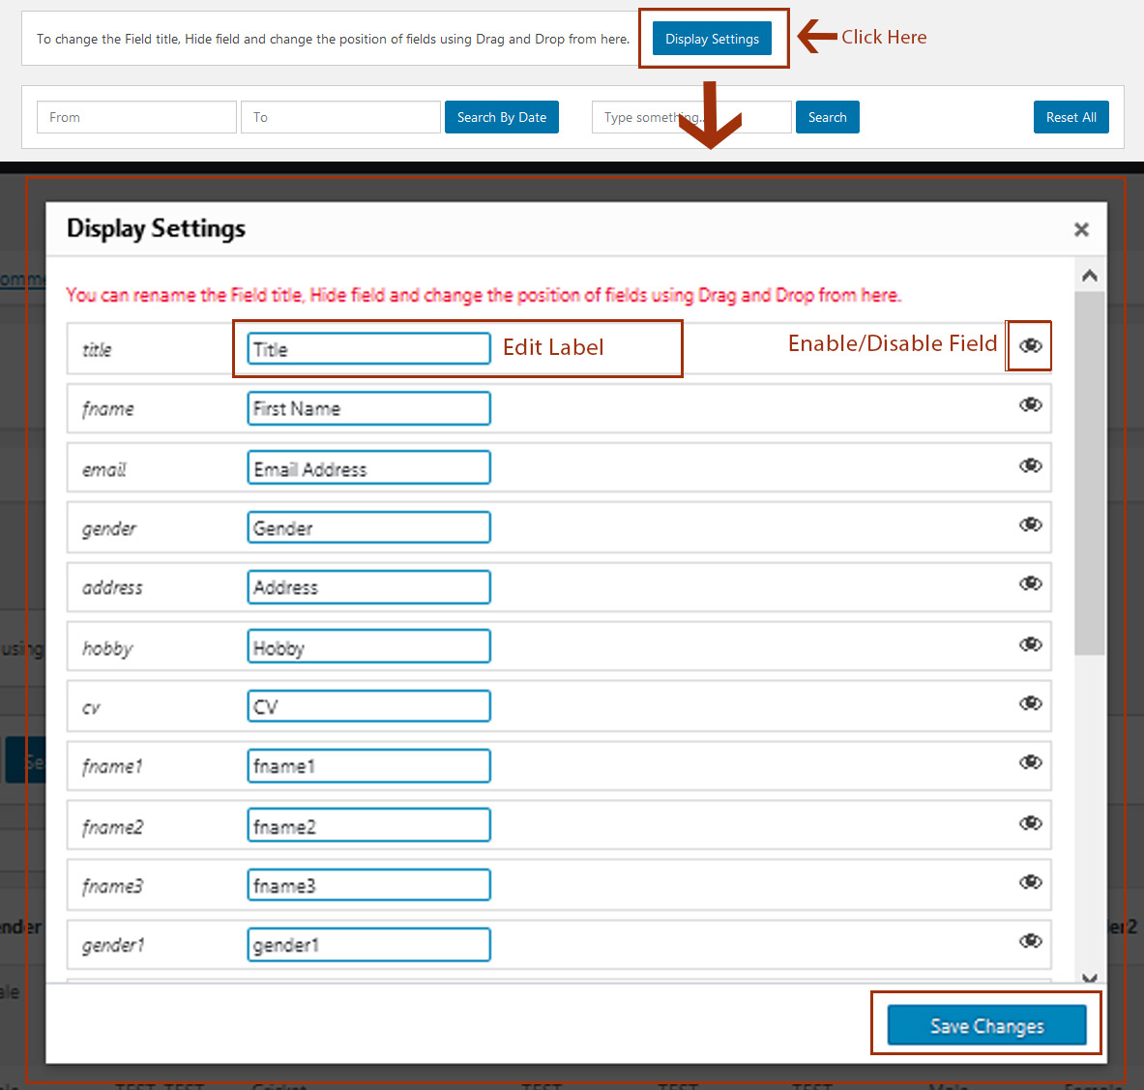This screenshot has width=1144, height=1090.
Task: Toggle the fname2 field eye icon
Action: click(x=1030, y=822)
